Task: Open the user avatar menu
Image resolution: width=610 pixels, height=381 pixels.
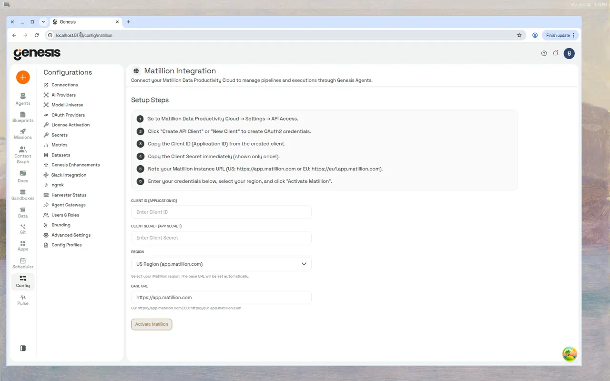Action: pyautogui.click(x=569, y=53)
